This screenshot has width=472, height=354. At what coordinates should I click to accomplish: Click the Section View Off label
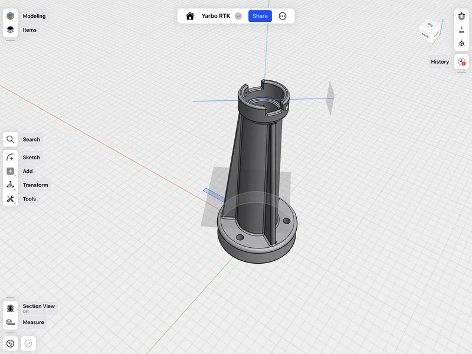(x=39, y=308)
